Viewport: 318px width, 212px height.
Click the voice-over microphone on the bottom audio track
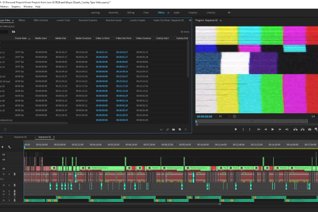[14, 200]
